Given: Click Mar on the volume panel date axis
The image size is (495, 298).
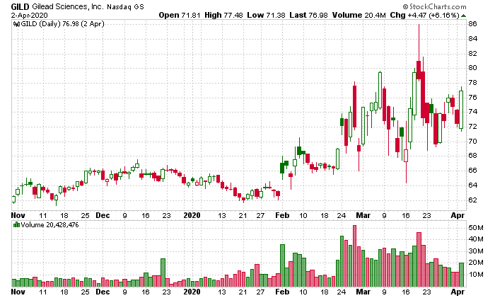Looking at the screenshot, I should (x=363, y=292).
